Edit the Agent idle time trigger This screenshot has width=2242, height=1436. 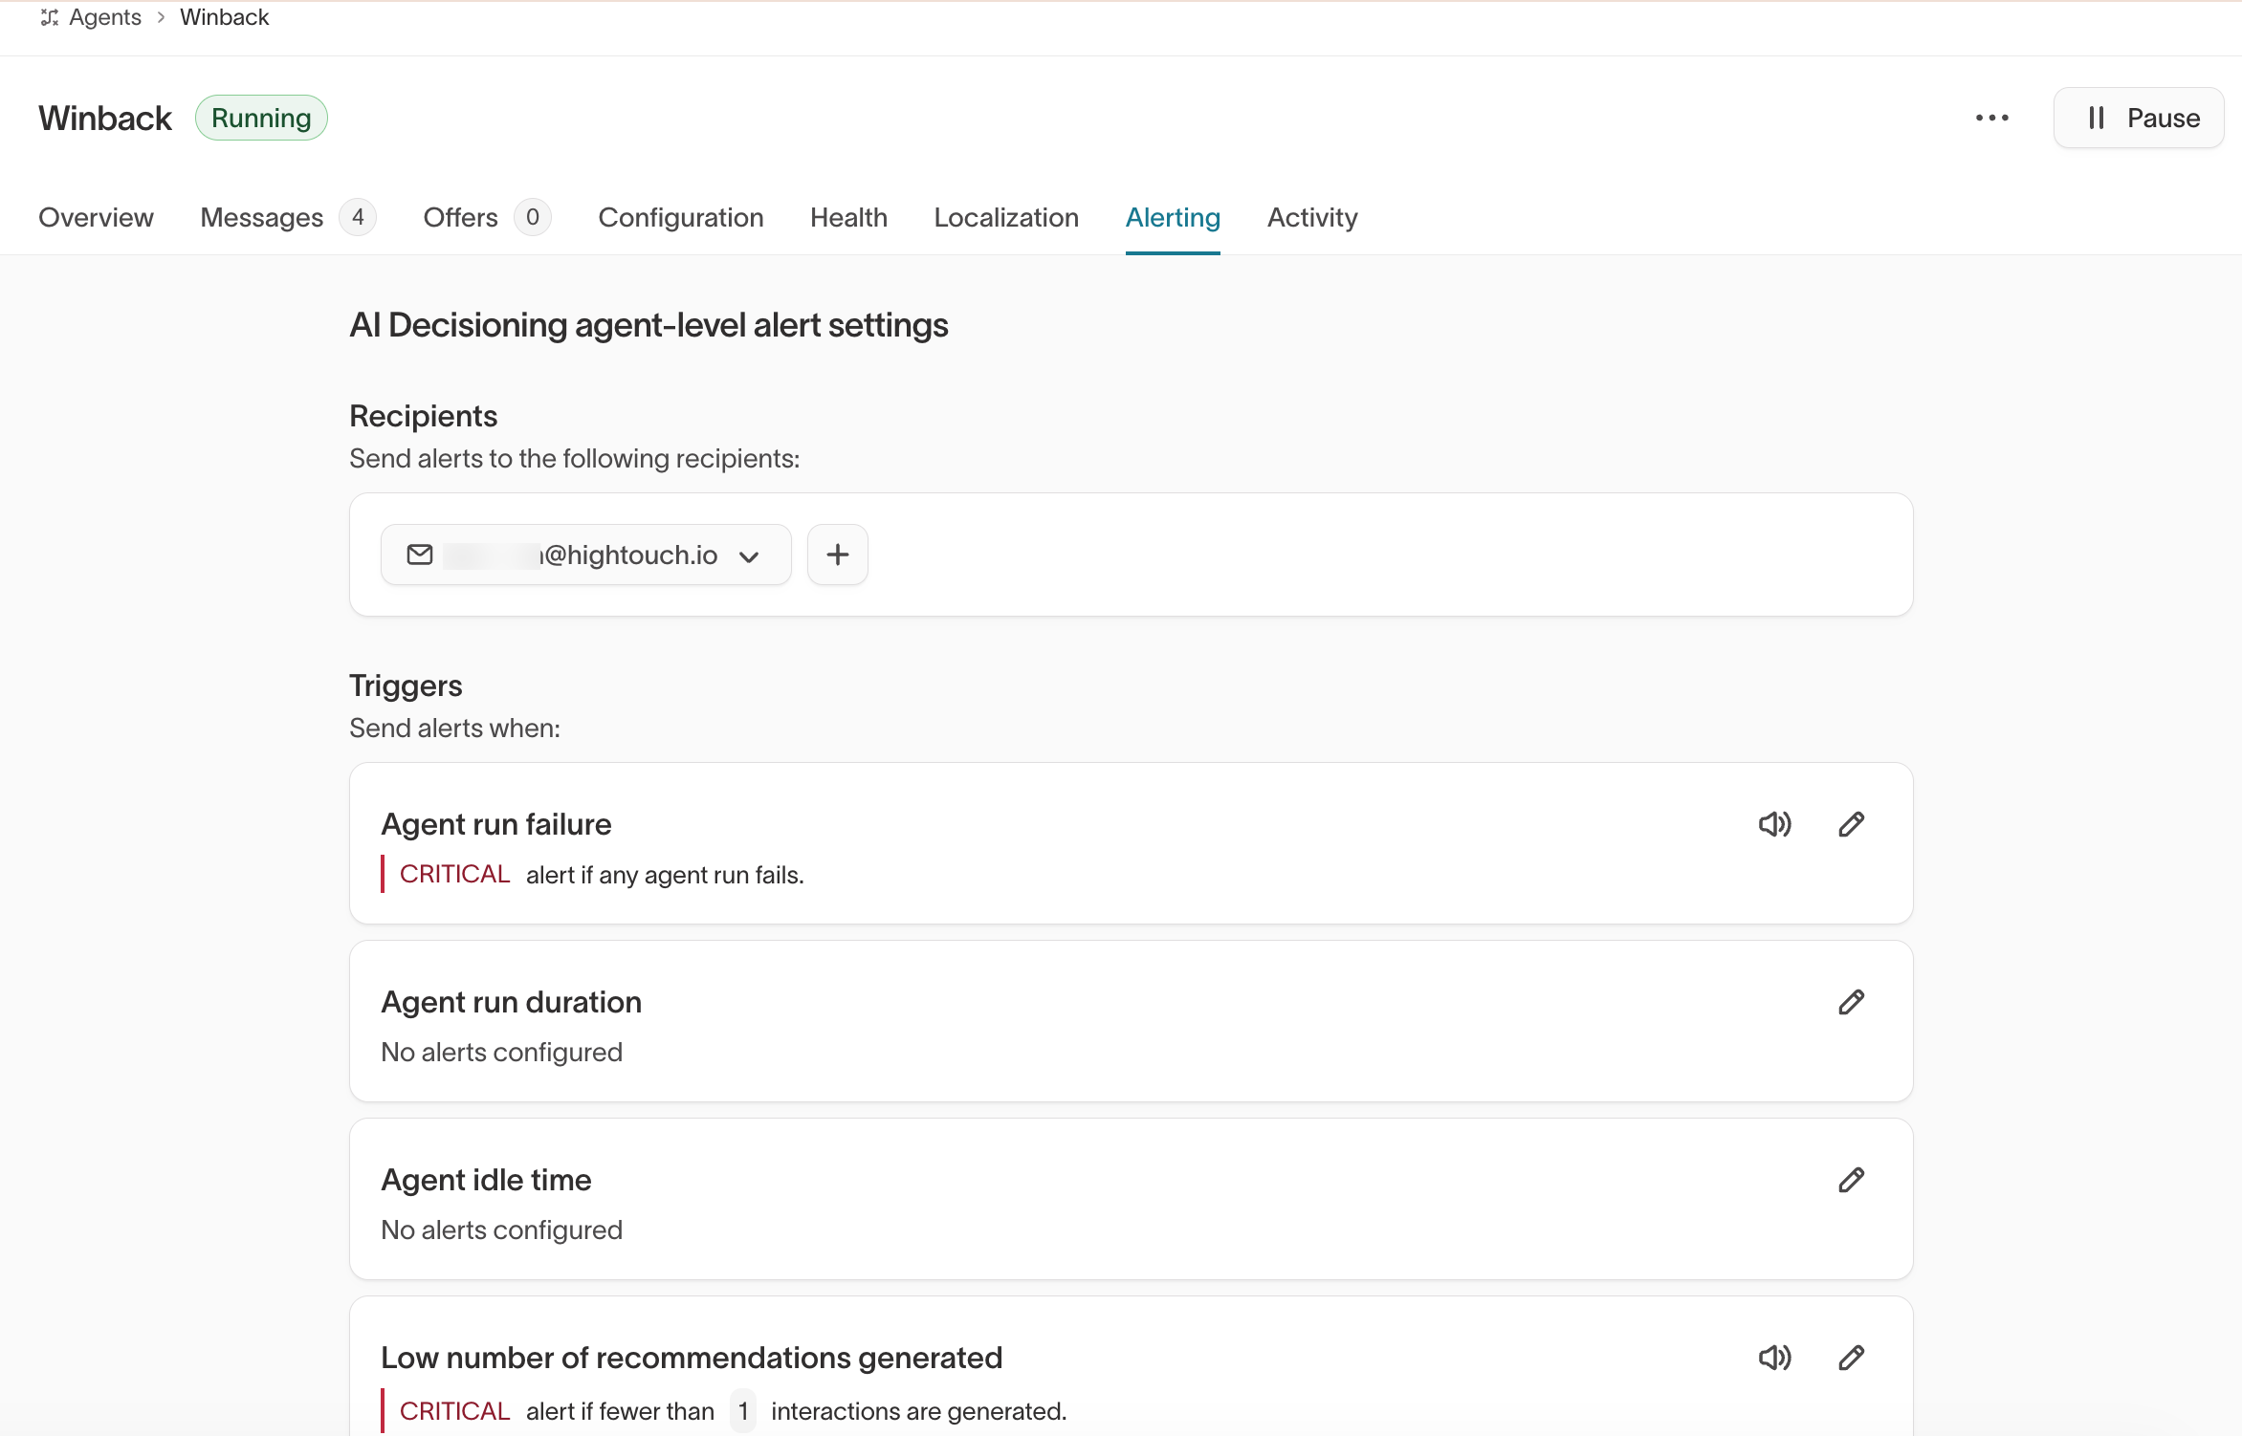click(x=1851, y=1180)
